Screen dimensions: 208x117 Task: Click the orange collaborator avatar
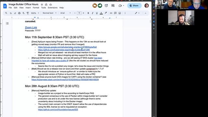point(95,6)
